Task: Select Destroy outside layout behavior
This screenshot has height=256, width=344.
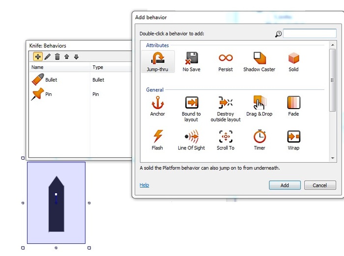Action: (x=226, y=109)
